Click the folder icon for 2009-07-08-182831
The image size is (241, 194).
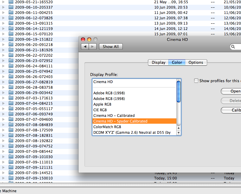tap(11, 135)
